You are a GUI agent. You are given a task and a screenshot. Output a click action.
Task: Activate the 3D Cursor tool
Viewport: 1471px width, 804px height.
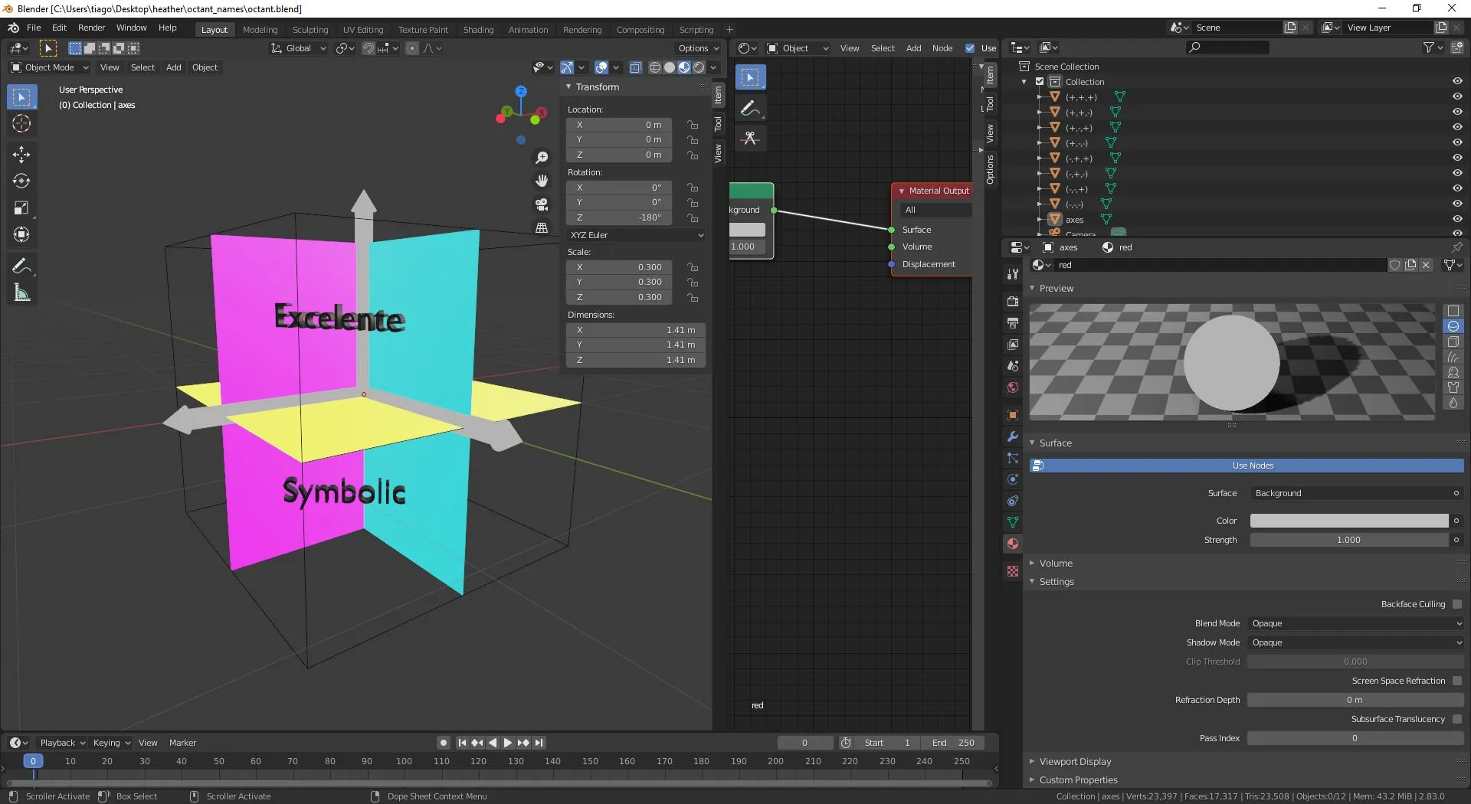coord(21,123)
